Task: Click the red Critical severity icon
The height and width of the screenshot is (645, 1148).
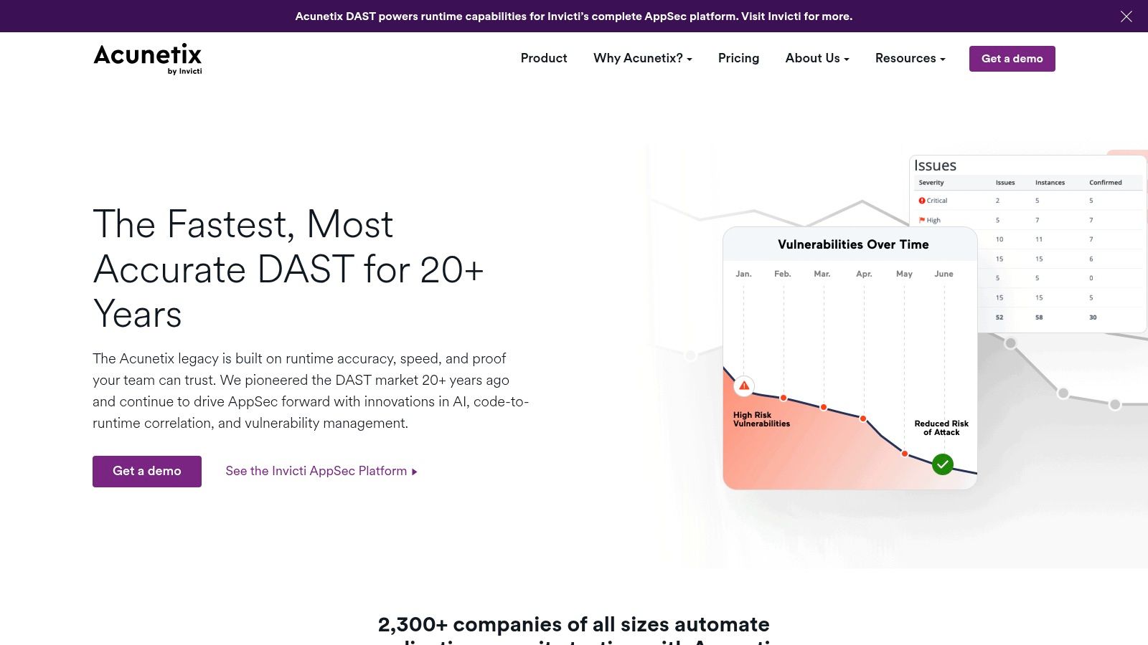Action: [x=922, y=201]
